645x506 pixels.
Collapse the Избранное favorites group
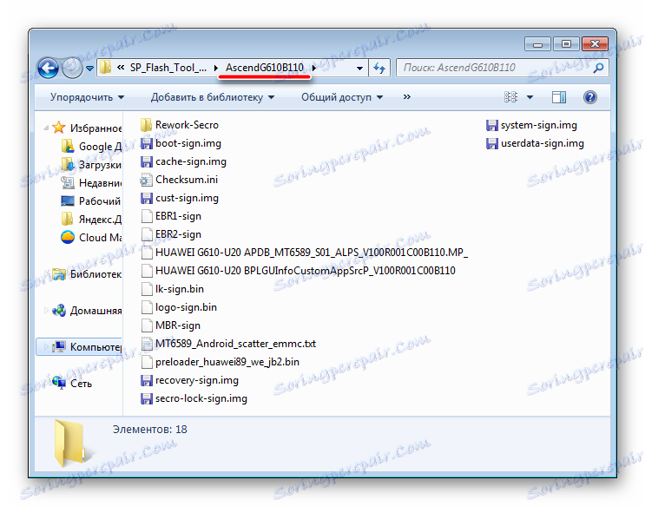click(x=46, y=128)
